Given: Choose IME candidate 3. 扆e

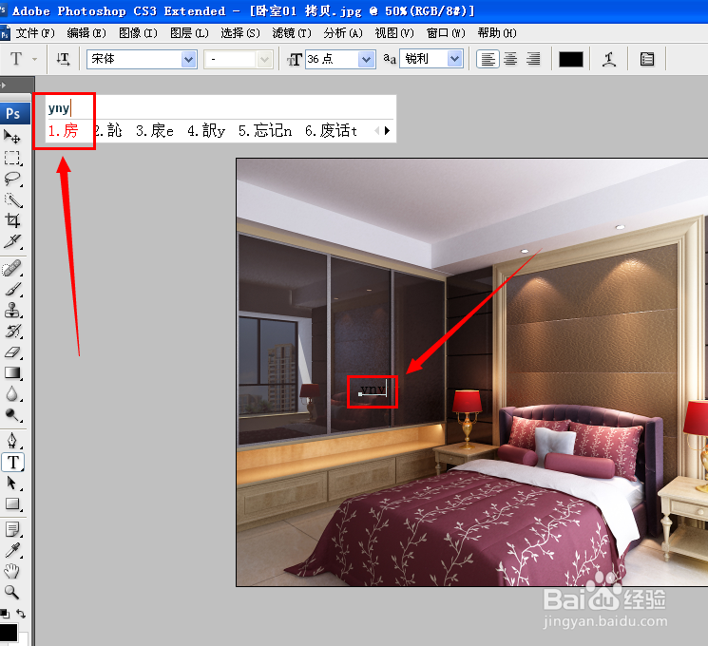Looking at the screenshot, I should coord(155,131).
